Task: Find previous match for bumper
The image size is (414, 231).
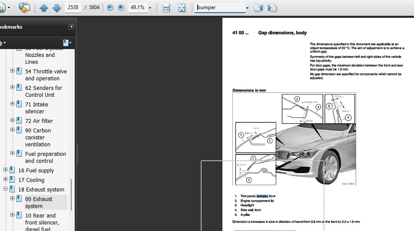Action: (x=258, y=8)
